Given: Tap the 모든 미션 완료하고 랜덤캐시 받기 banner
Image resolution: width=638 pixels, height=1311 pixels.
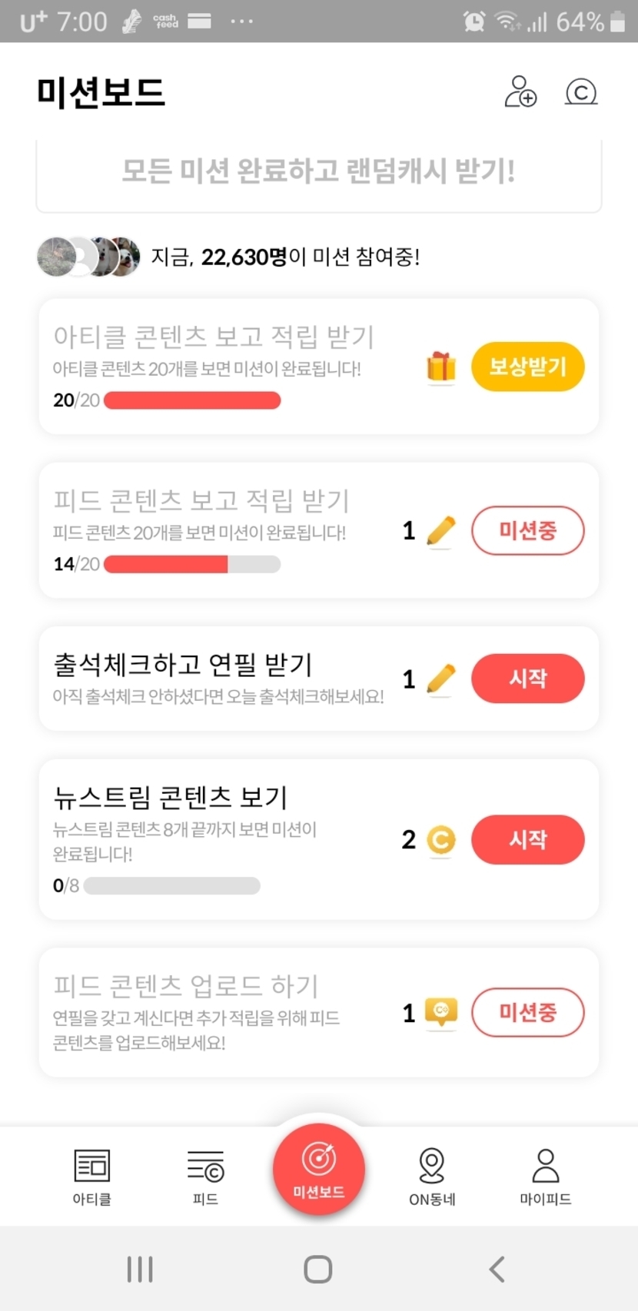Looking at the screenshot, I should pos(318,172).
